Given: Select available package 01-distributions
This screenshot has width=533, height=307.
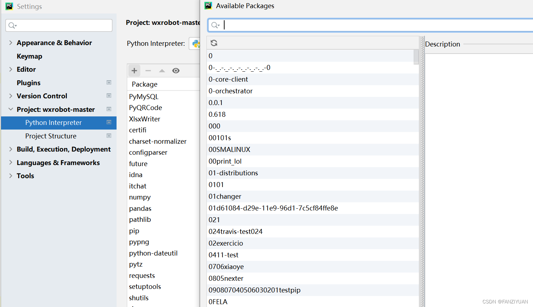Looking at the screenshot, I should [x=313, y=173].
